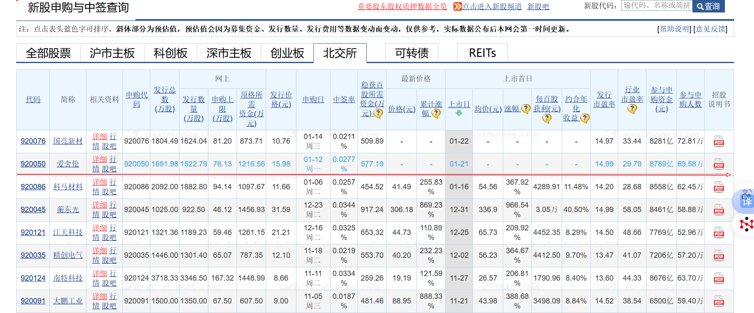This screenshot has width=754, height=313.
Task: Open stock code 920086 link
Action: (33, 187)
